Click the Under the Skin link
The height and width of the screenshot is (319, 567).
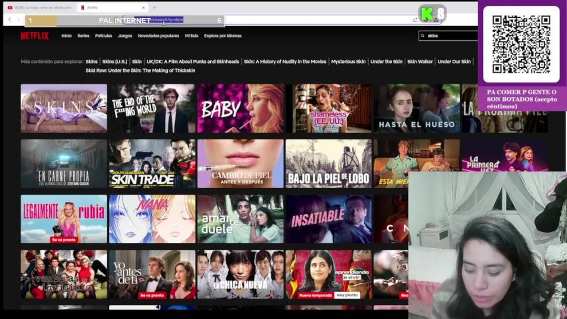[386, 62]
